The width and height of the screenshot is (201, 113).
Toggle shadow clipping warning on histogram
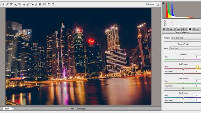coord(163,3)
